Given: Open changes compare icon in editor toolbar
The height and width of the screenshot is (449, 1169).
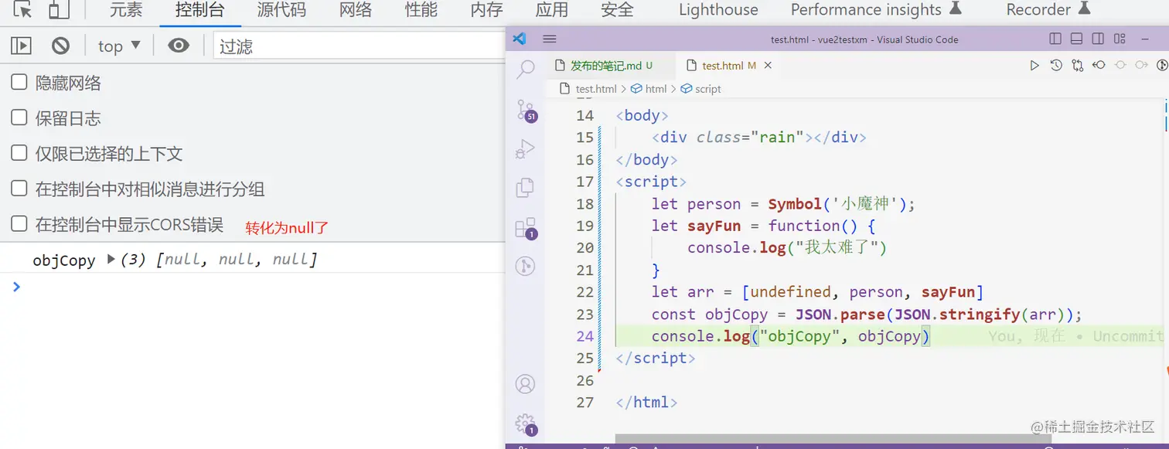Looking at the screenshot, I should tap(1078, 66).
